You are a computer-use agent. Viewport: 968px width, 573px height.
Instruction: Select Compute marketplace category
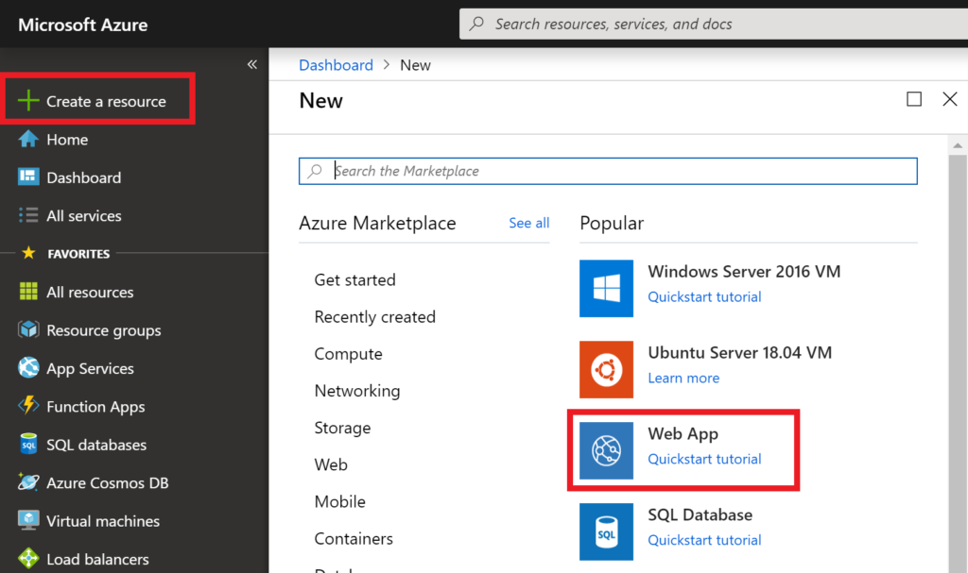[x=348, y=355]
